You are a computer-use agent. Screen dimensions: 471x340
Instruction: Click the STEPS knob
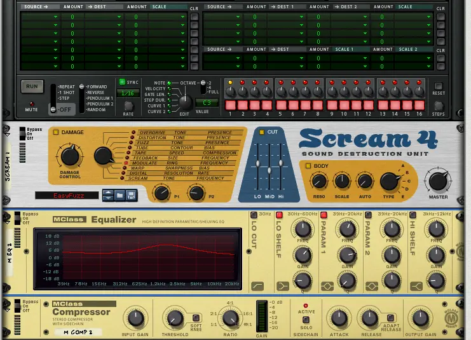point(438,105)
